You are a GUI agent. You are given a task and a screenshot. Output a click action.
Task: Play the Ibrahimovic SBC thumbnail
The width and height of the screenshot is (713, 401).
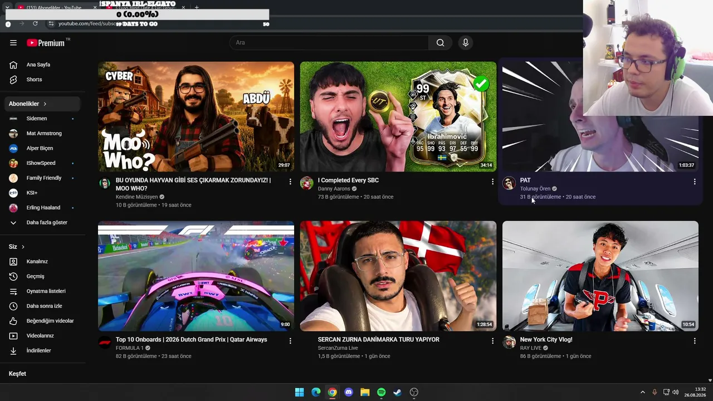click(398, 116)
